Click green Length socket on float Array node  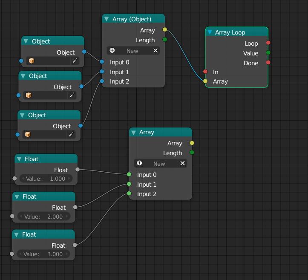pos(192,153)
